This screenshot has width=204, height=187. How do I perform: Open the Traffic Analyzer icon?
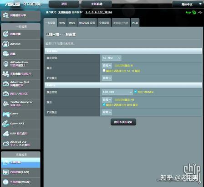point(6,104)
